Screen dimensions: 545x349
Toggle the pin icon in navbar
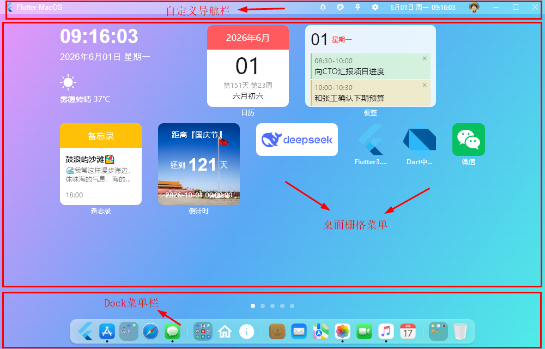pos(358,7)
